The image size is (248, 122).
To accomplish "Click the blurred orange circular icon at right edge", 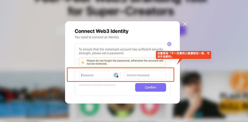I will (x=239, y=81).
